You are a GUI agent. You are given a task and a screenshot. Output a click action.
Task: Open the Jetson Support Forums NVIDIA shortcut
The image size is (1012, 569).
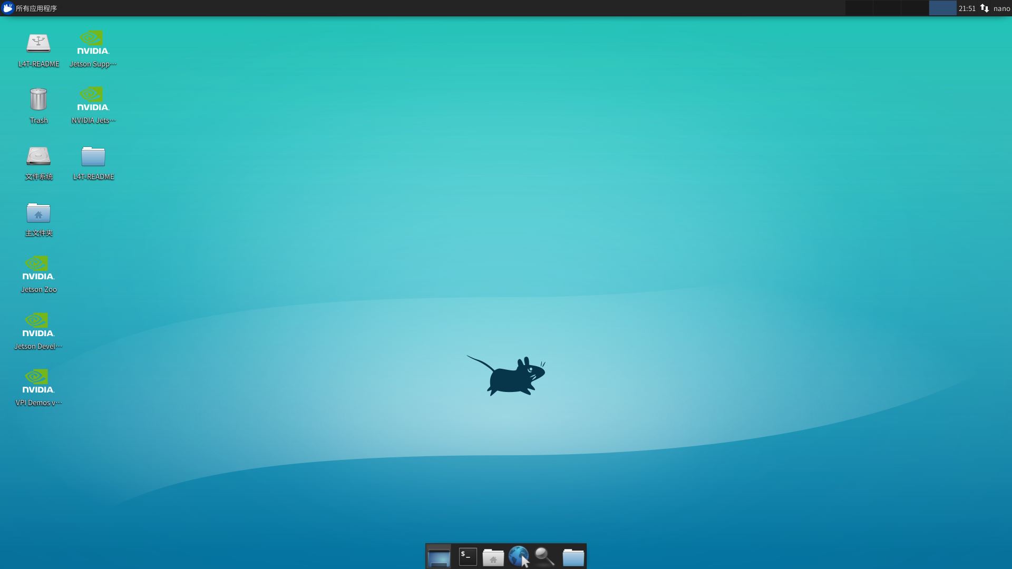point(93,43)
